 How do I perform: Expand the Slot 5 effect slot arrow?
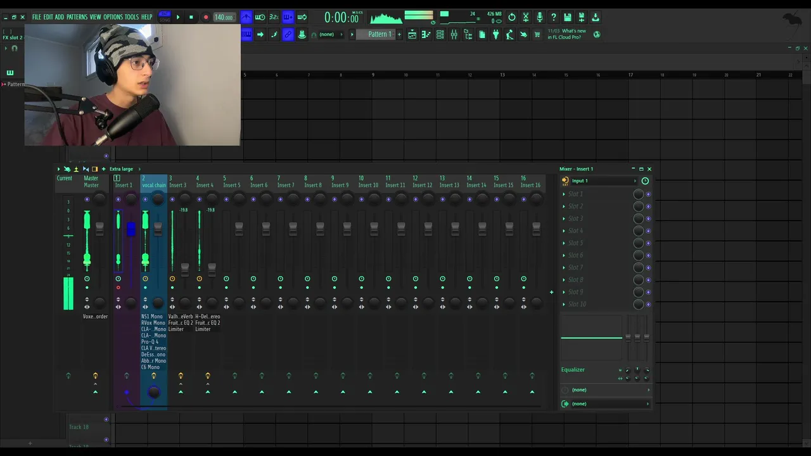pyautogui.click(x=564, y=243)
